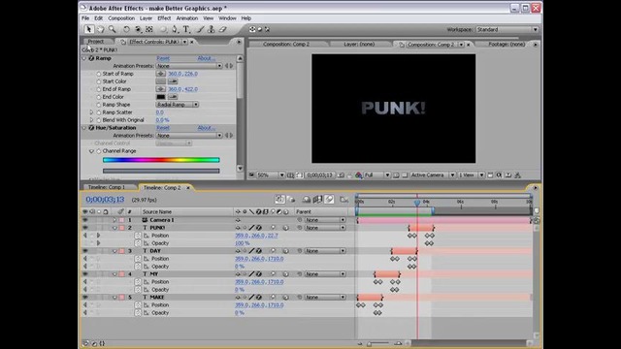Open the File menu

tap(85, 18)
